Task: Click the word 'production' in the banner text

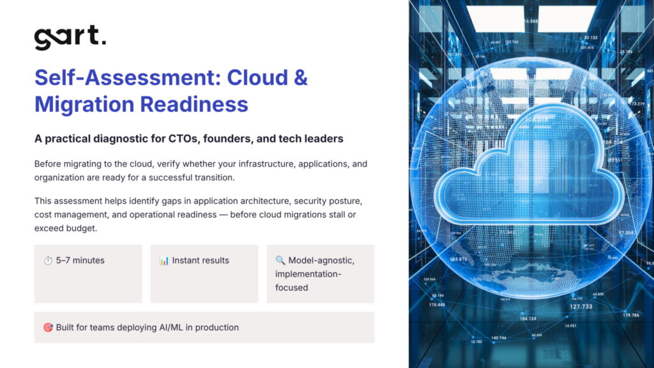Action: 220,327
